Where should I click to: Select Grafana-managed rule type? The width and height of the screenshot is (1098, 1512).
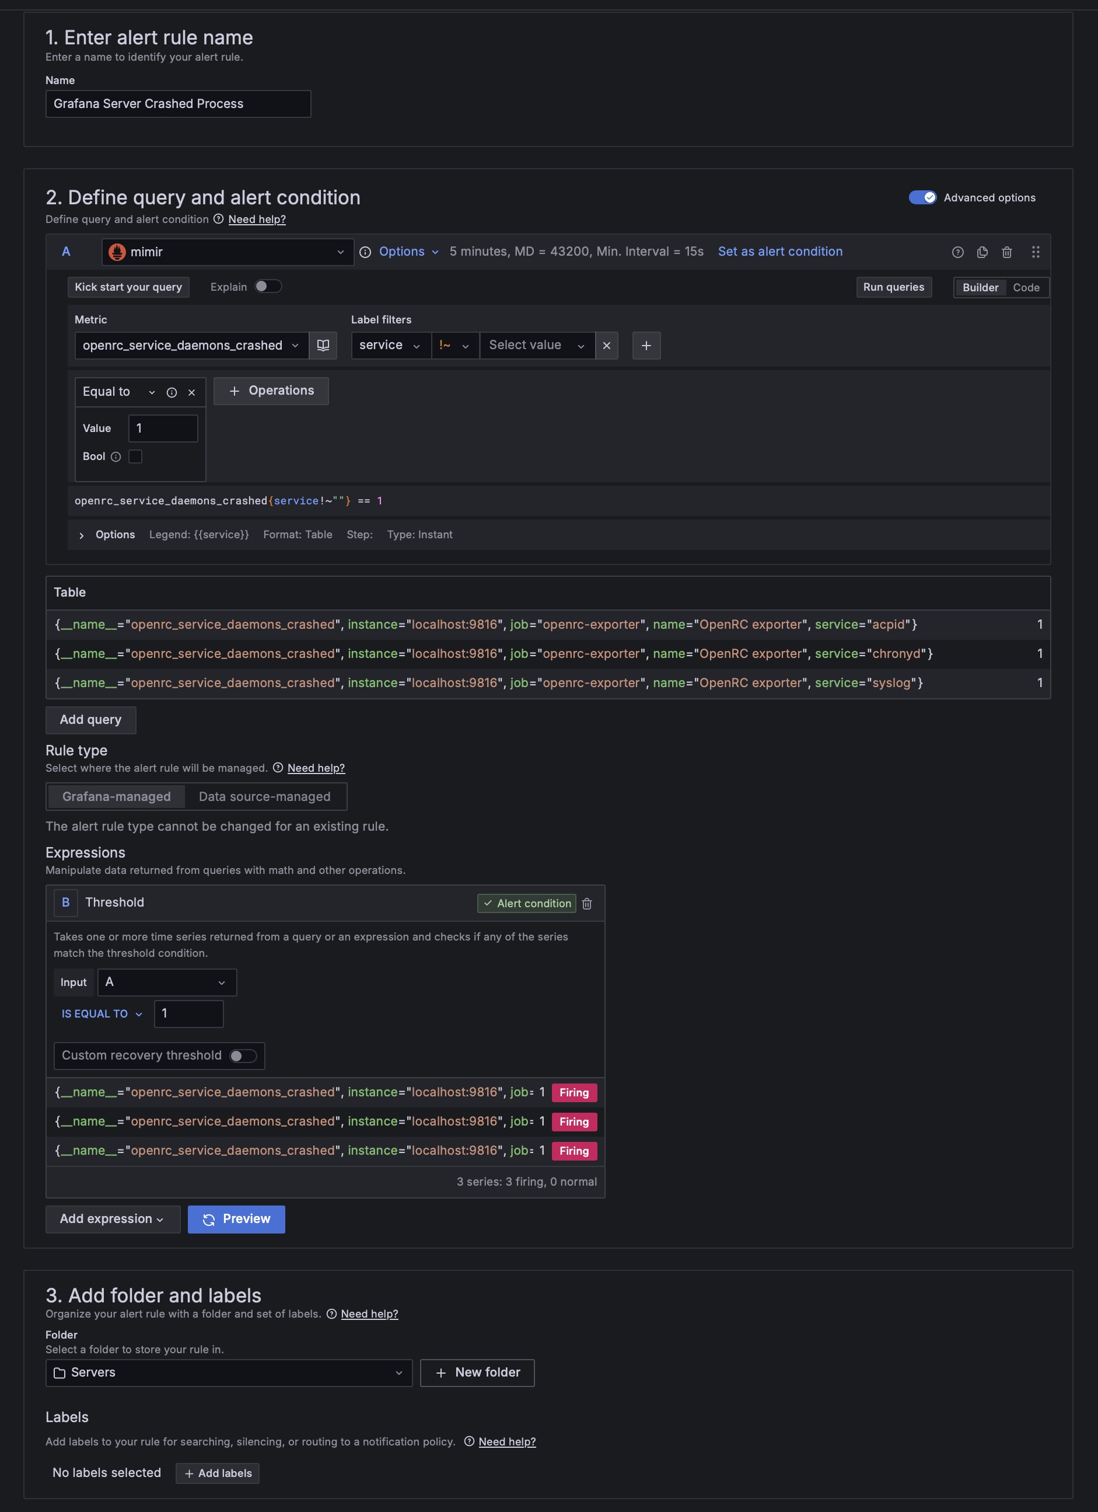(117, 796)
